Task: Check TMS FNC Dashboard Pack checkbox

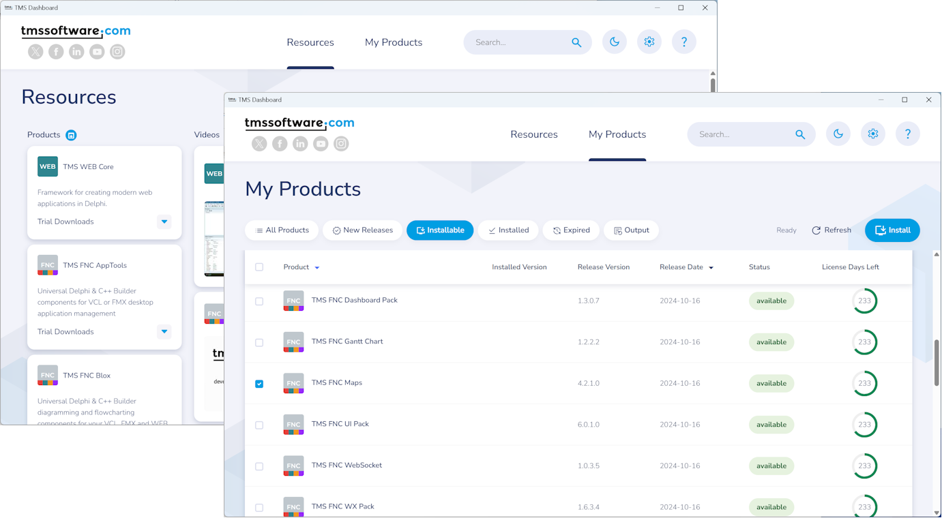Action: click(x=259, y=301)
